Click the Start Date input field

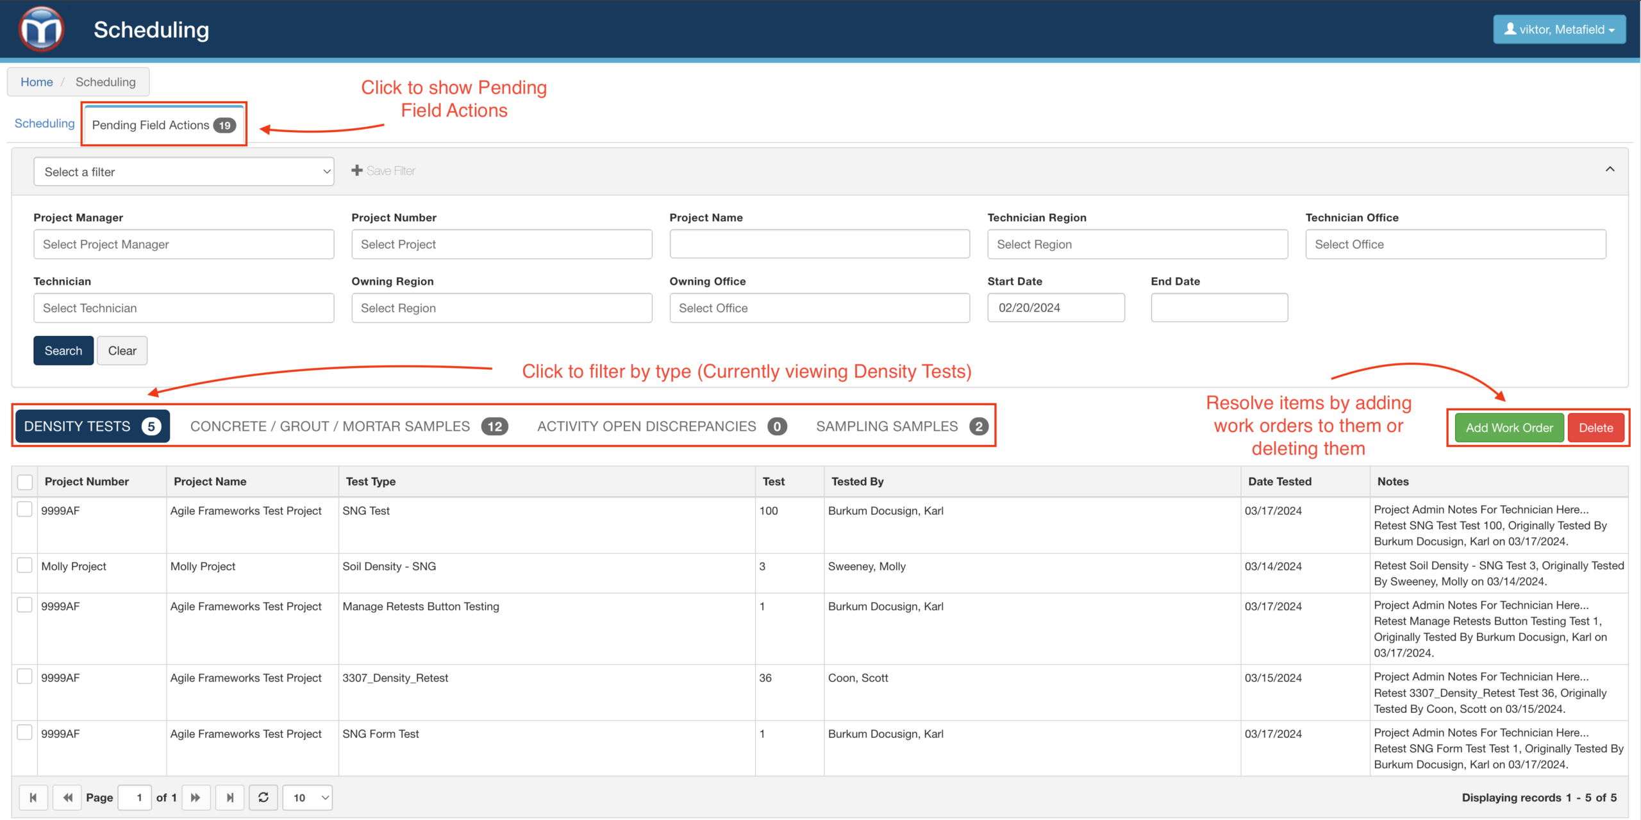[x=1056, y=308]
